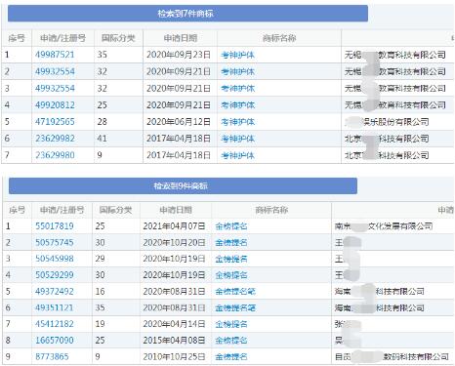Click the 检索到9件商标 results banner

183,185
